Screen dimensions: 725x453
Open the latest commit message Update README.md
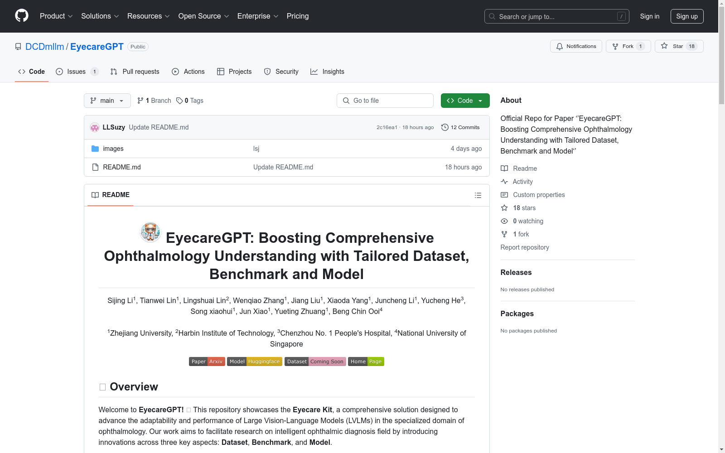pos(159,127)
